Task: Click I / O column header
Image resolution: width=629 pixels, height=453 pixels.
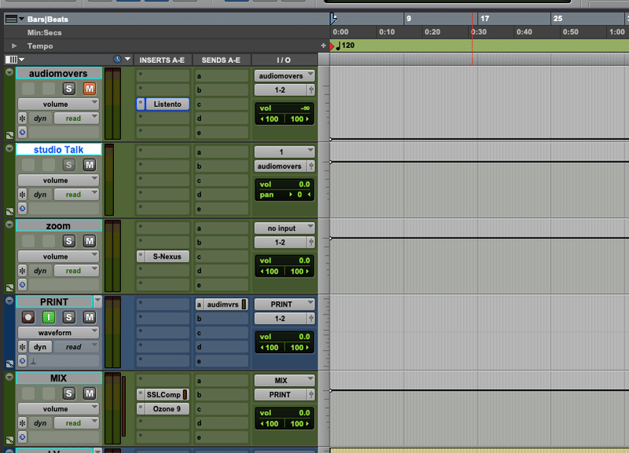Action: 284,60
